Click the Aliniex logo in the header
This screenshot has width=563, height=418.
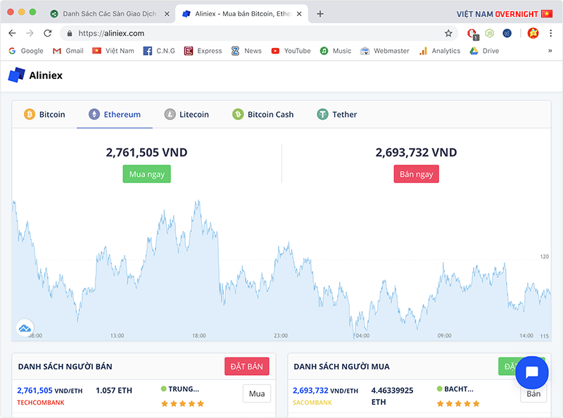coord(35,75)
